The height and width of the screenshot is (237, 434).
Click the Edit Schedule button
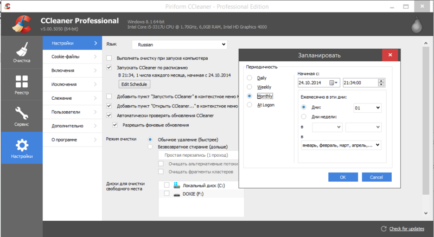[x=134, y=84]
